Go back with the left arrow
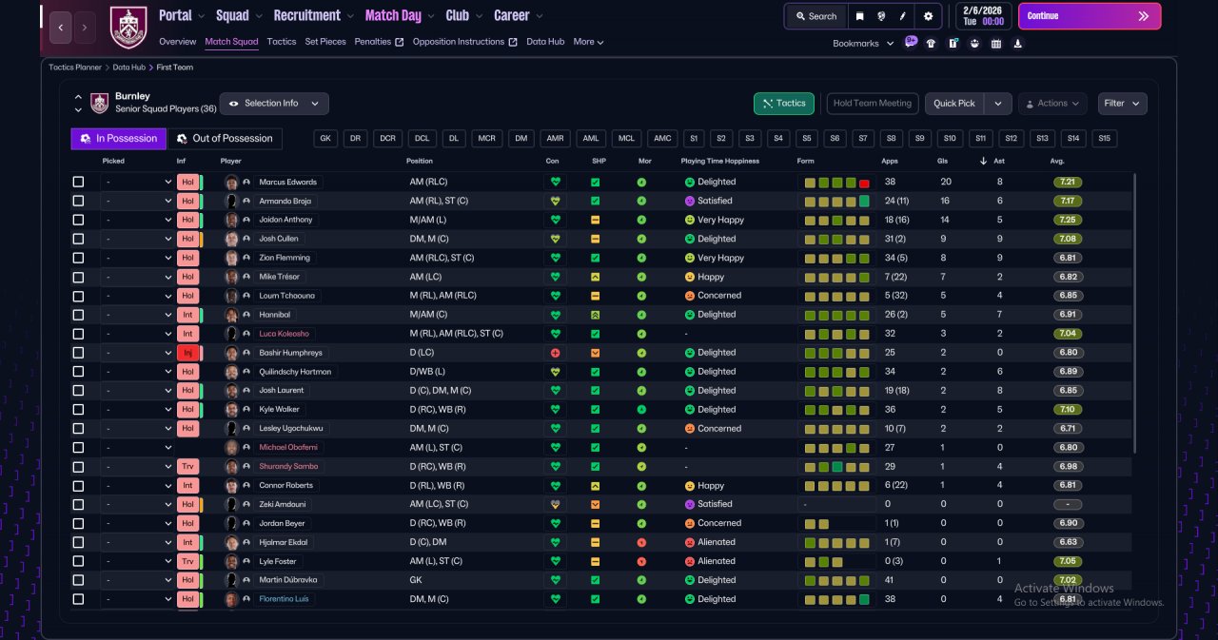Screen dimensions: 1218x640 point(61,28)
